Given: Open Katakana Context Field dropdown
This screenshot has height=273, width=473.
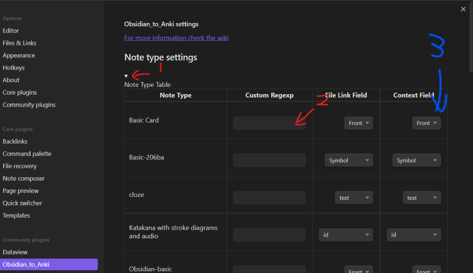Looking at the screenshot, I should (414, 235).
